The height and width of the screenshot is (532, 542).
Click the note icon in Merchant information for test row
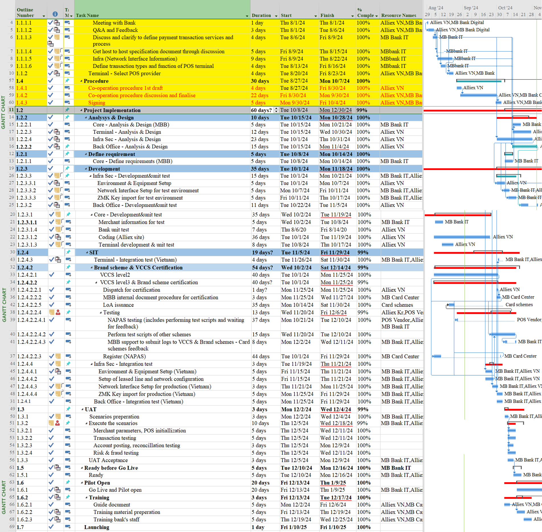[x=58, y=222]
